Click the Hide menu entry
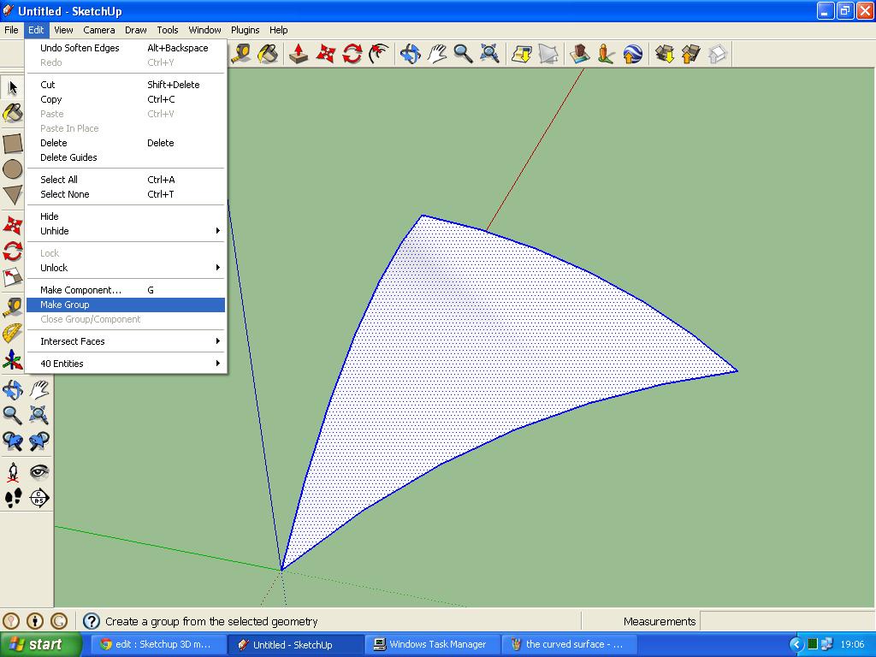The height and width of the screenshot is (657, 876). tap(126, 216)
